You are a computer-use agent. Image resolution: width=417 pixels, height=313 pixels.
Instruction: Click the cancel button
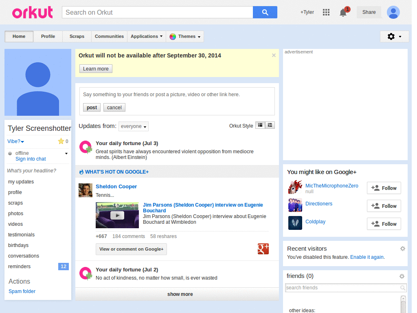114,108
